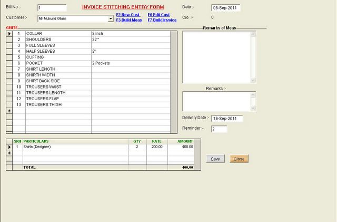Click the POCKET value cell showing 2 Pockets
This screenshot has height=222, width=337.
click(x=131, y=63)
